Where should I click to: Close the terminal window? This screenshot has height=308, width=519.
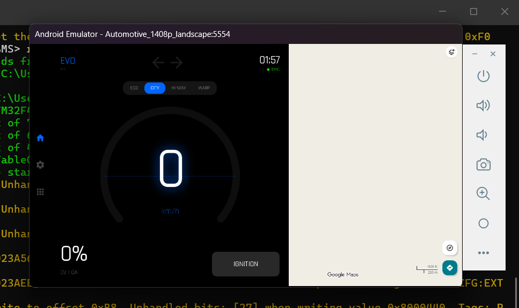tap(505, 12)
